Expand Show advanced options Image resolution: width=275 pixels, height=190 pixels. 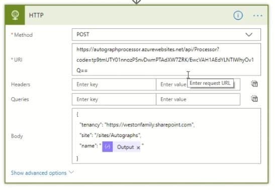[42, 173]
